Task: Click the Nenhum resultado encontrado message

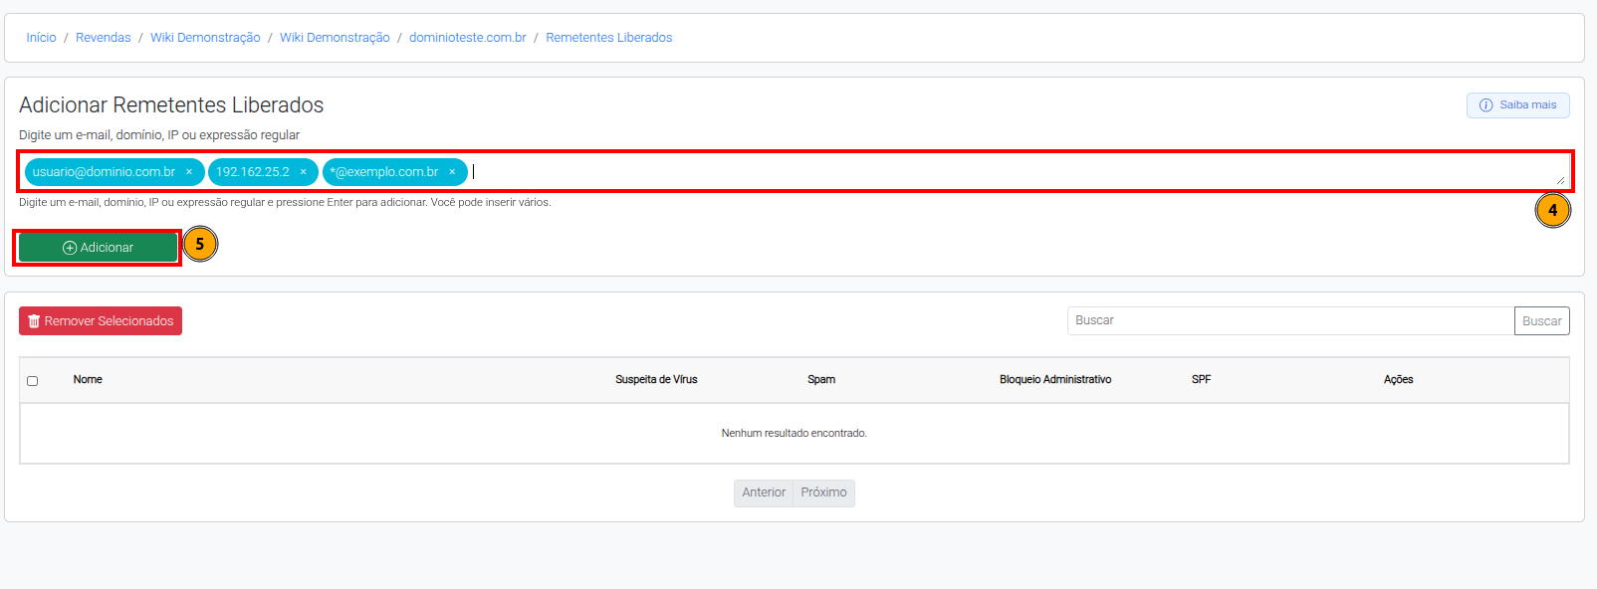Action: 795,433
